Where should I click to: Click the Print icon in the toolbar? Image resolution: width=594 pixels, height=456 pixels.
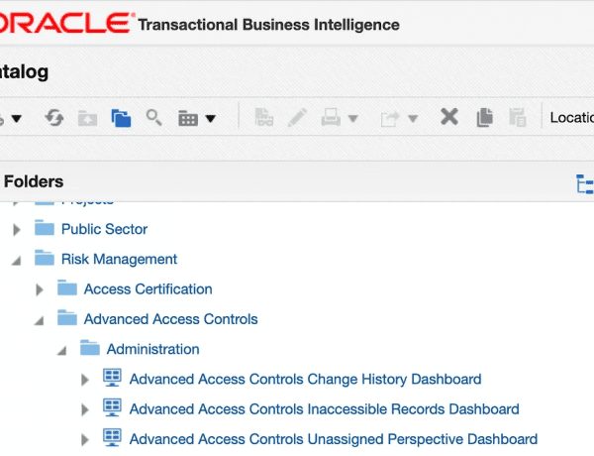pyautogui.click(x=331, y=117)
